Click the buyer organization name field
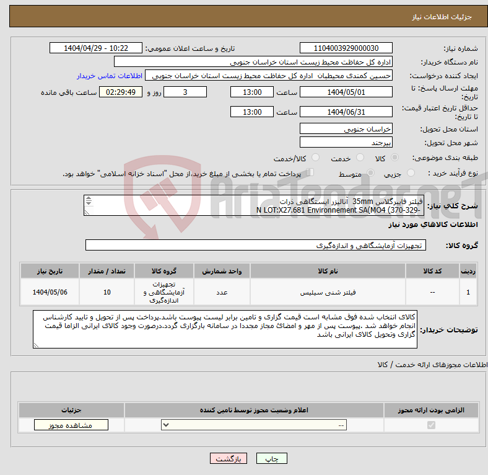The image size is (488, 475). (253, 62)
